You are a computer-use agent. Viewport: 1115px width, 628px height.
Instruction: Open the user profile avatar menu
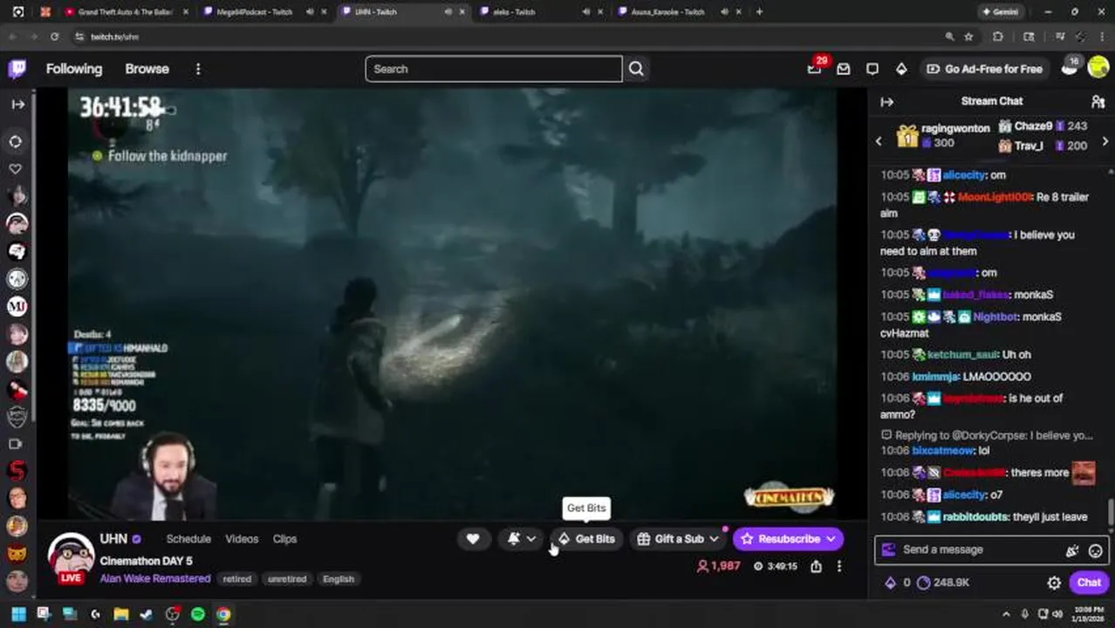1098,68
